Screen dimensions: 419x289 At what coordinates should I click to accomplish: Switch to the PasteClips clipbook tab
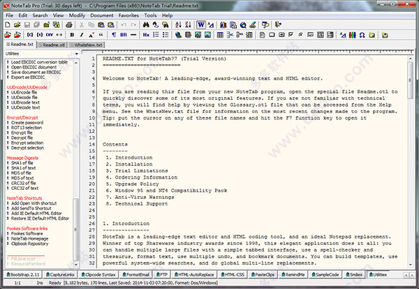pos(263,274)
